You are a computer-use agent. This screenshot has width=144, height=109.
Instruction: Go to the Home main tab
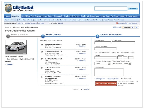[x=7, y=16]
